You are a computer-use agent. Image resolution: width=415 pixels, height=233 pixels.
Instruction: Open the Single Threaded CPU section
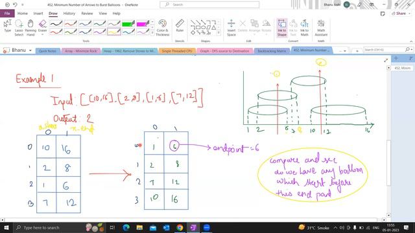pos(177,51)
